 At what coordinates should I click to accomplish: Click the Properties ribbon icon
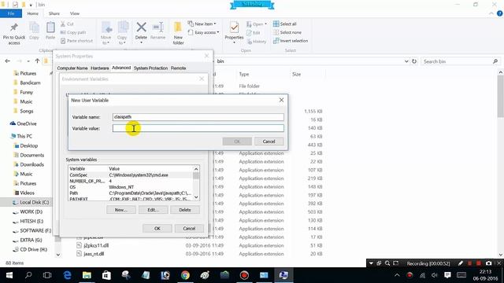tap(234, 32)
